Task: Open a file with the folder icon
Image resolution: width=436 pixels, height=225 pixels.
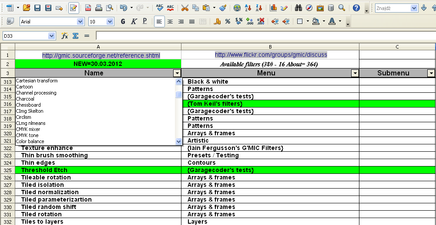Action: click(27, 8)
